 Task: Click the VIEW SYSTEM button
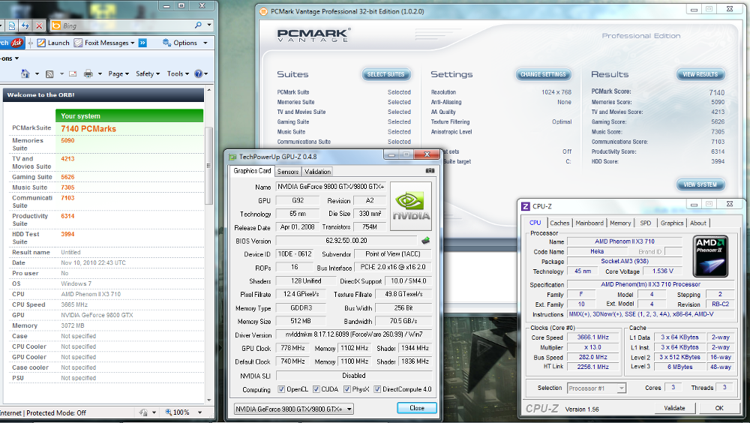(x=700, y=184)
